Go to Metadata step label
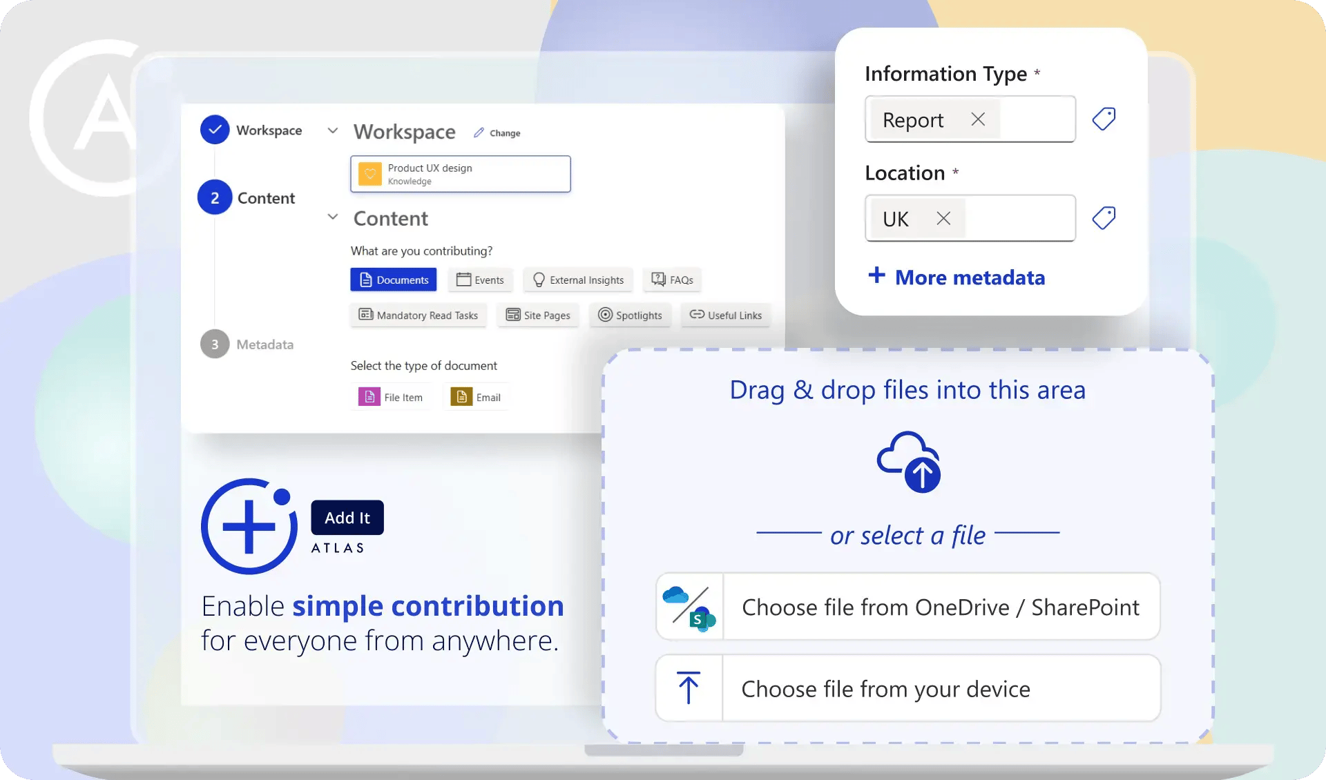Screen dimensions: 1326x780 [265, 344]
